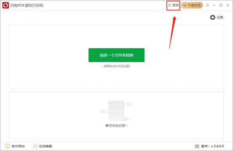The height and width of the screenshot is (151, 233).
Task: Open the 官方网站 link
Action: (x=15, y=146)
